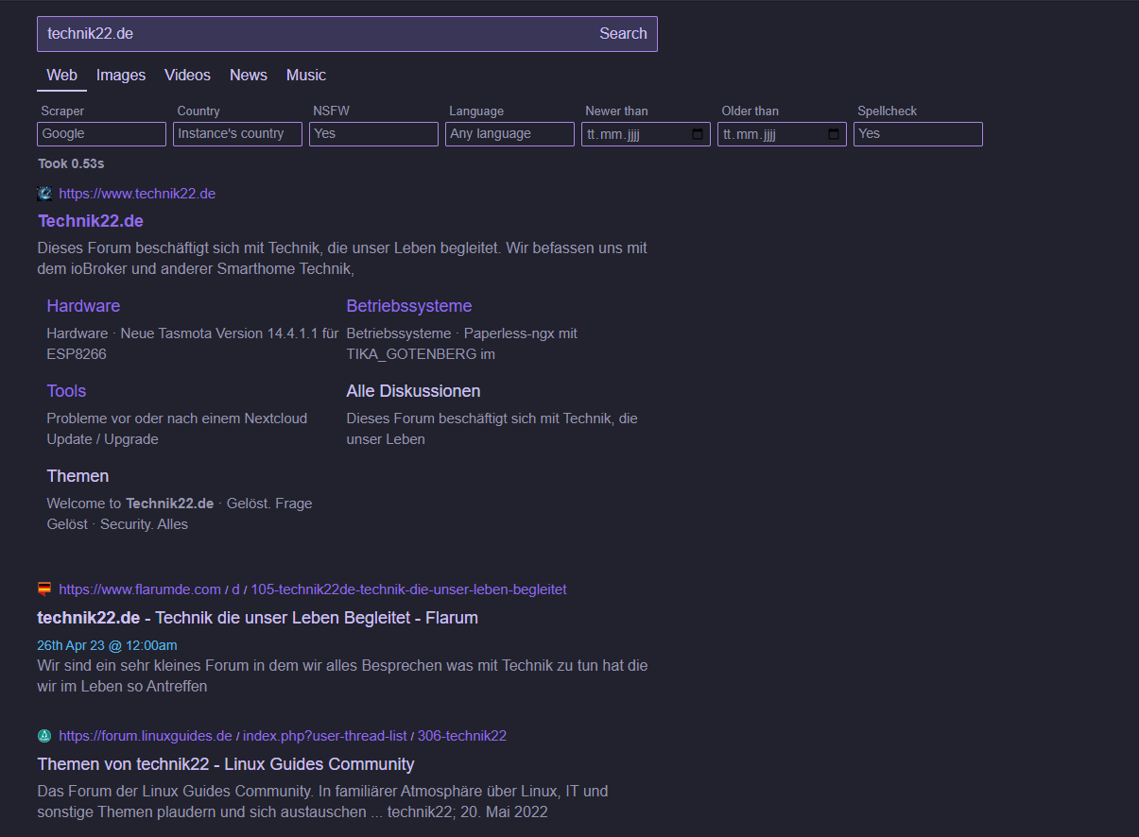Switch to the Music tab
The height and width of the screenshot is (837, 1139).
(x=306, y=76)
